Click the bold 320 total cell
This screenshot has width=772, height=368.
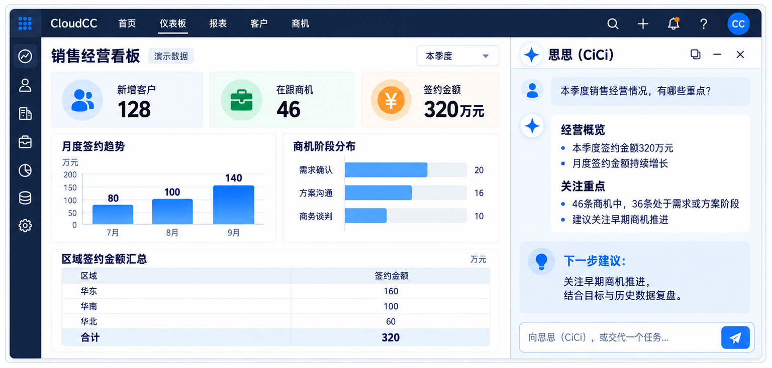coord(391,337)
